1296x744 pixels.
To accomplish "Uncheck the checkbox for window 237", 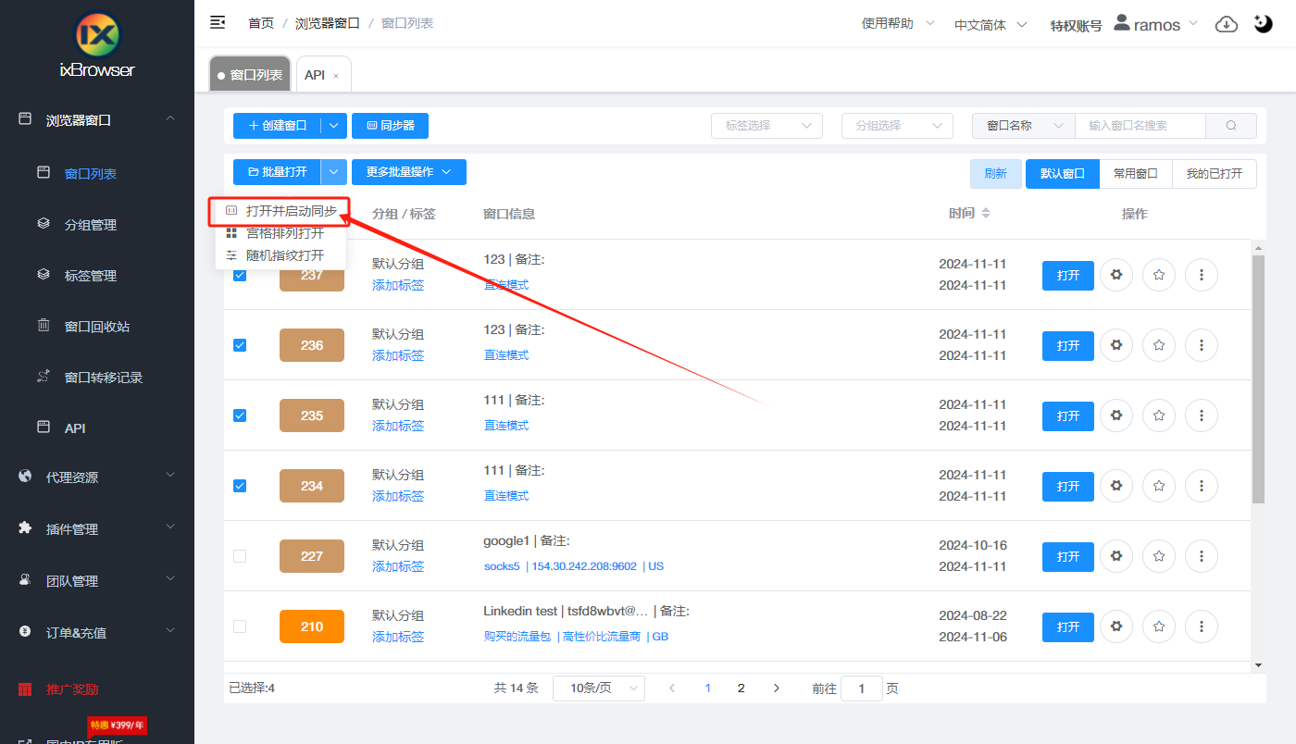I will point(240,275).
